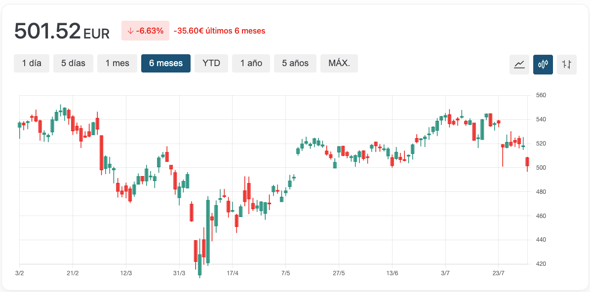Click the 31/3 date axis label

coord(179,273)
